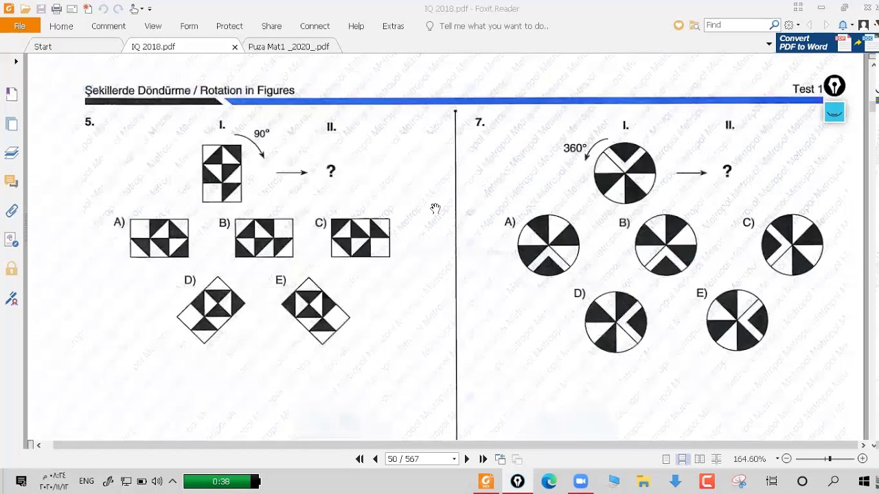
Task: Go to the first page
Action: click(359, 459)
